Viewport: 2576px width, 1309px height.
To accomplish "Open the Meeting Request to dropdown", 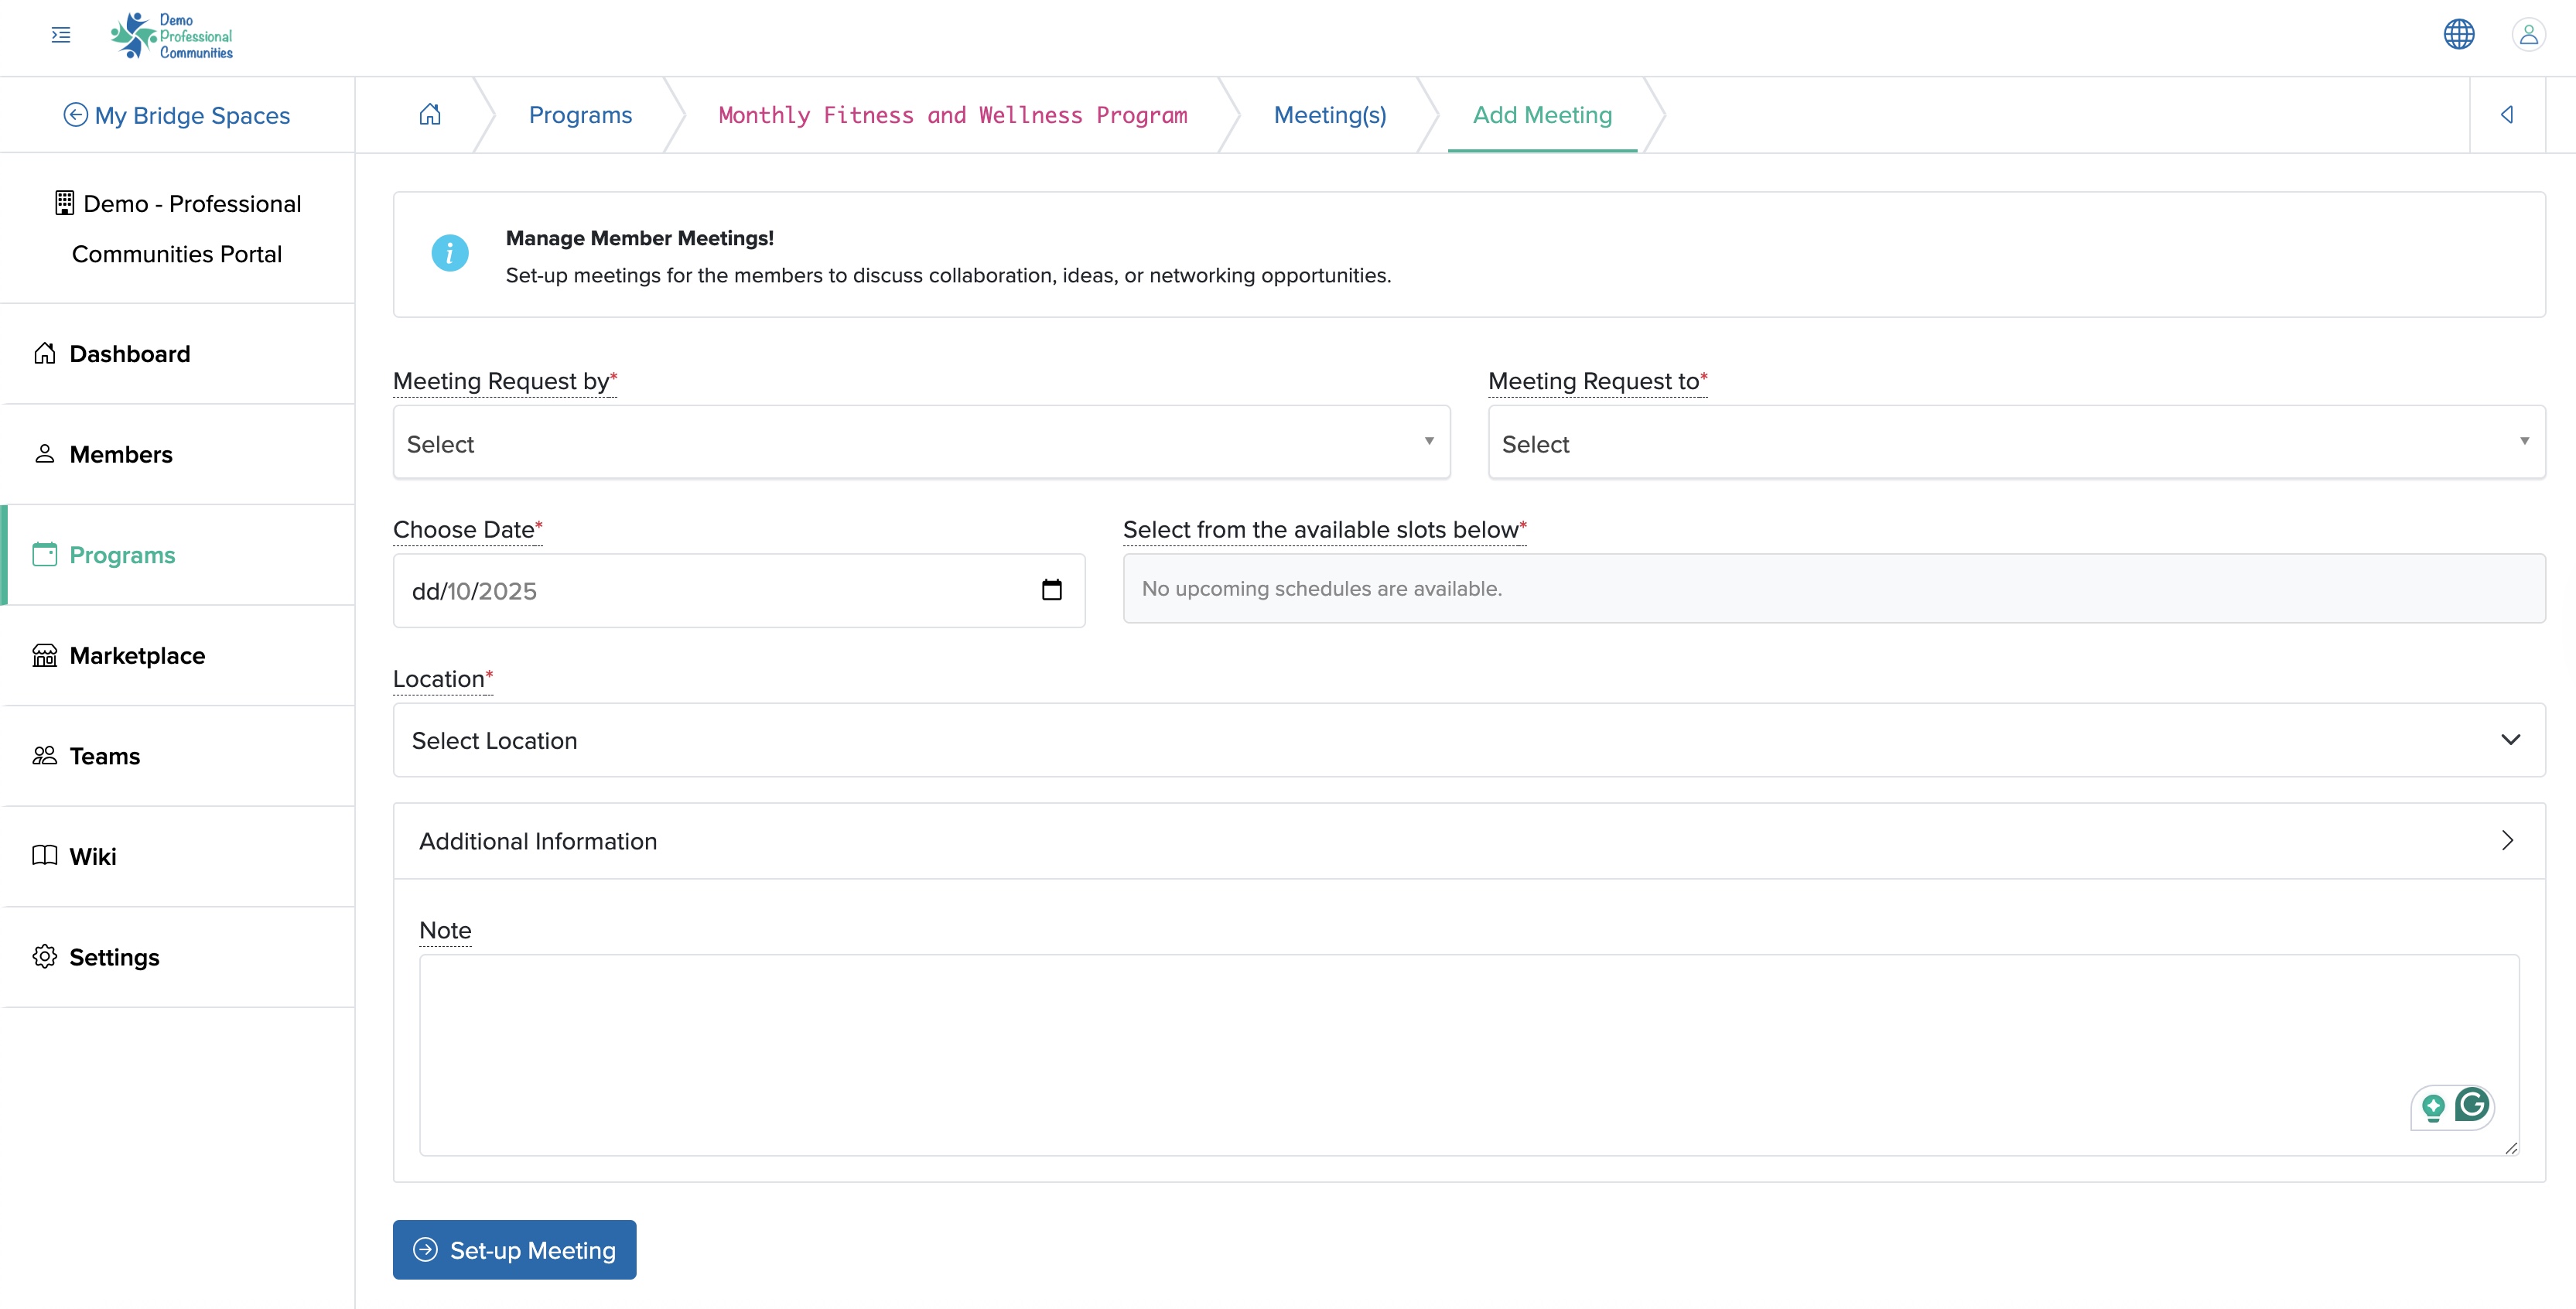I will (2016, 443).
